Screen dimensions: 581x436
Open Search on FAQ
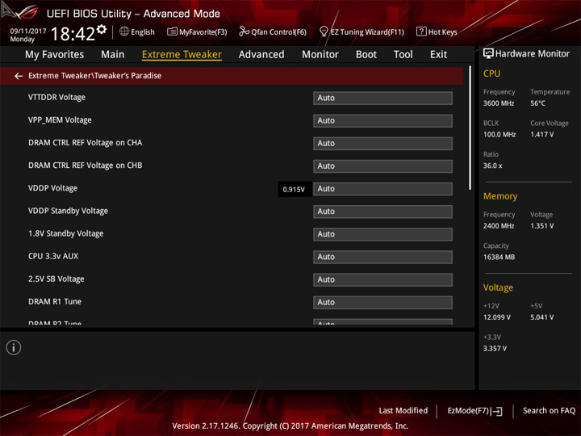[x=549, y=411]
